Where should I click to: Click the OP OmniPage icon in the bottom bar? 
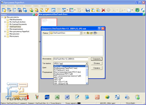(47, 97)
